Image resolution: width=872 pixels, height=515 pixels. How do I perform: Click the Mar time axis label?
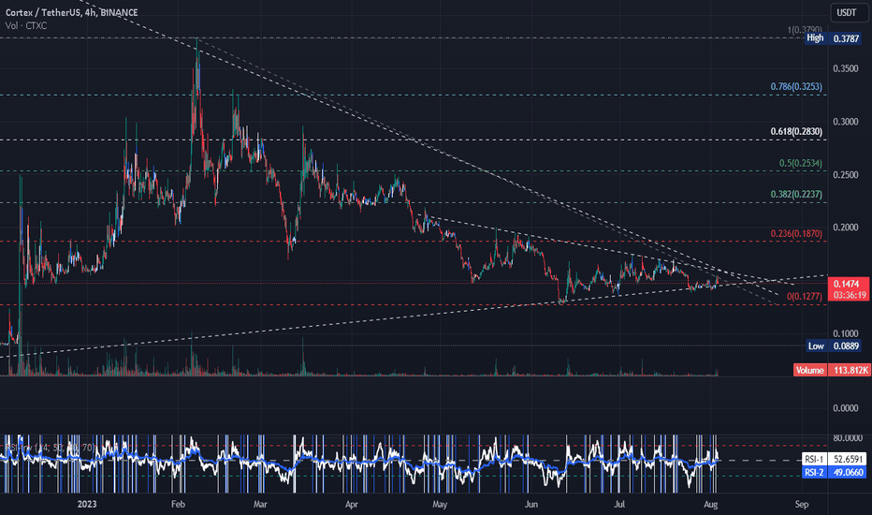260,505
